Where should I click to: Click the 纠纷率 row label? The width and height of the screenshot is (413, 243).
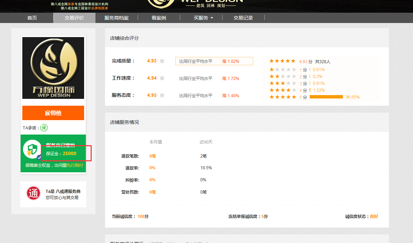[x=132, y=180]
